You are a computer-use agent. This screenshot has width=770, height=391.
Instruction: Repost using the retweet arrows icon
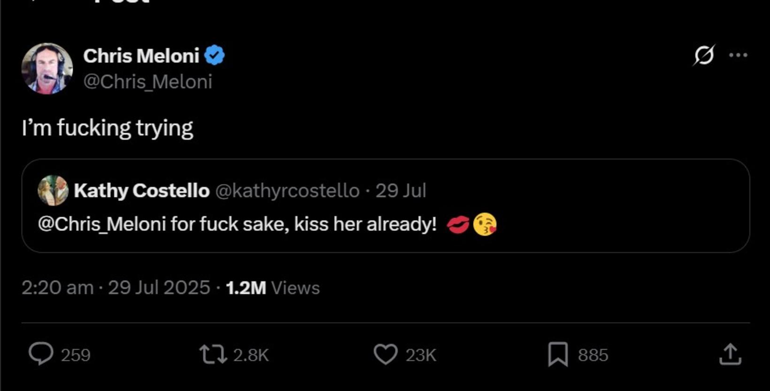click(213, 354)
